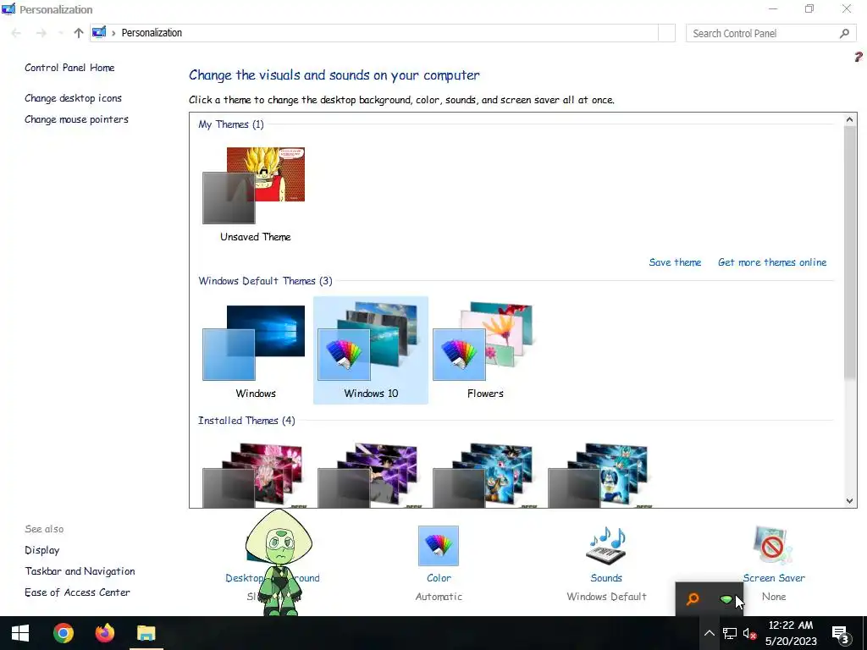
Task: Click the forward navigation arrow
Action: click(41, 33)
